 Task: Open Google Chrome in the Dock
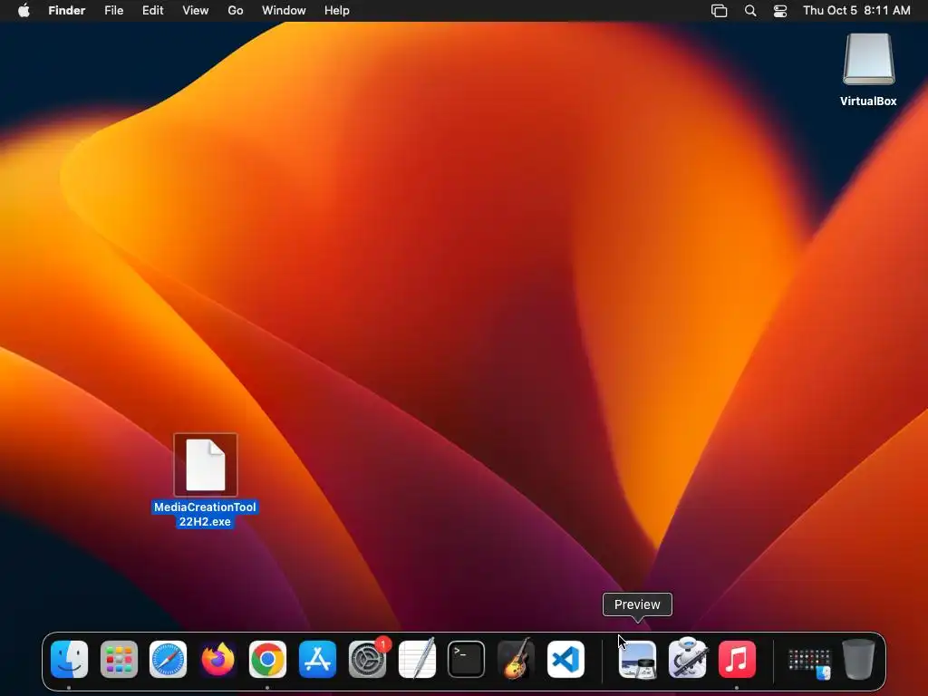(267, 660)
